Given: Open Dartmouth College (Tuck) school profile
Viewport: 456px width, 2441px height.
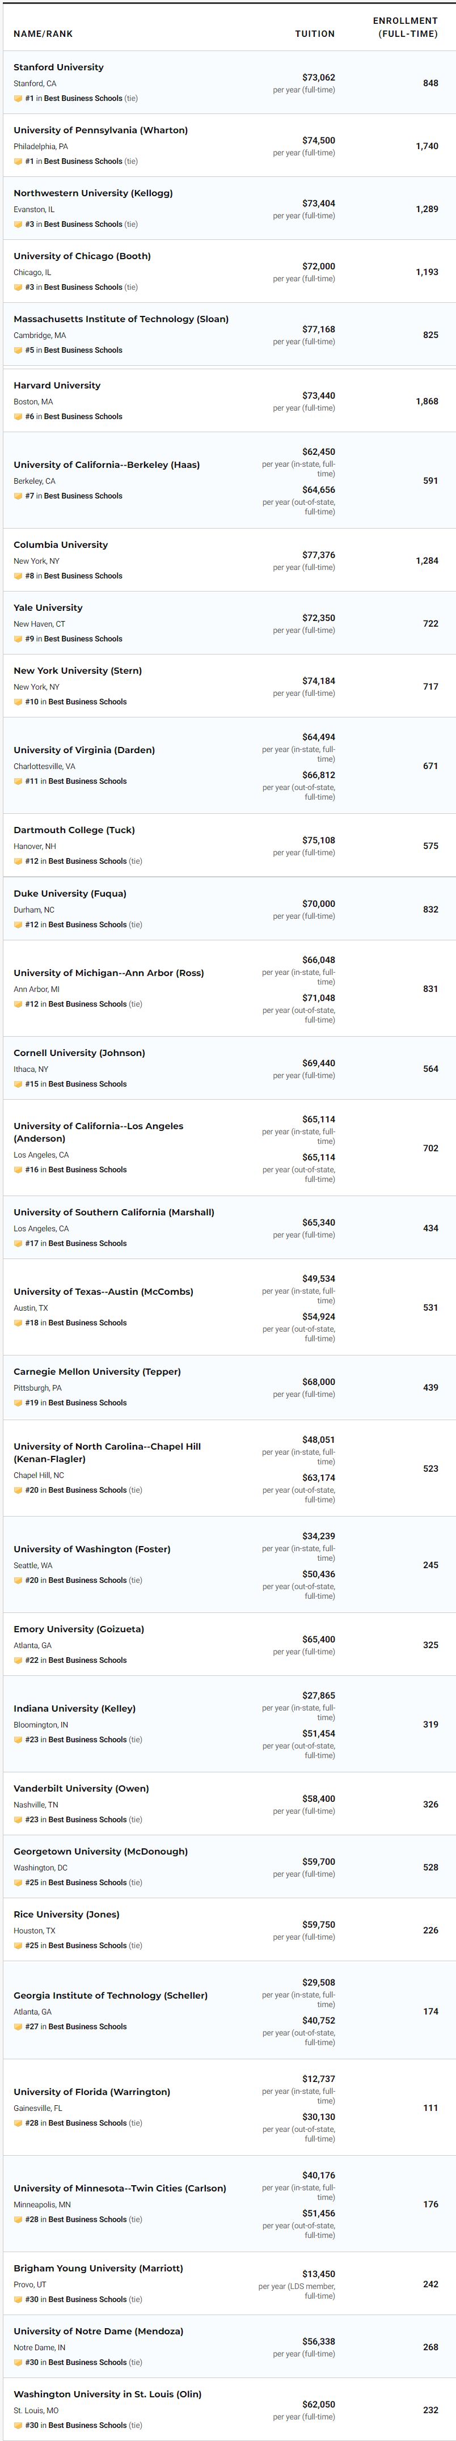Looking at the screenshot, I should click(74, 830).
